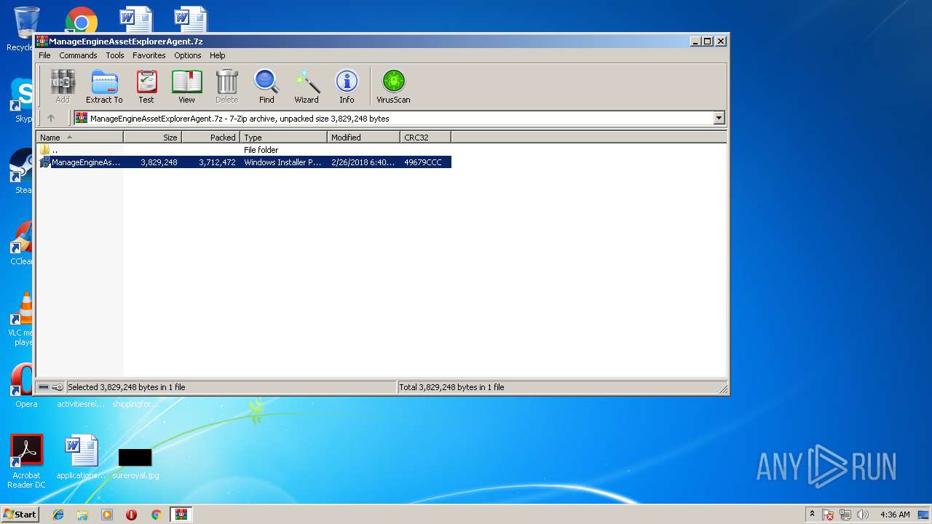Open the View file tool

tap(186, 87)
